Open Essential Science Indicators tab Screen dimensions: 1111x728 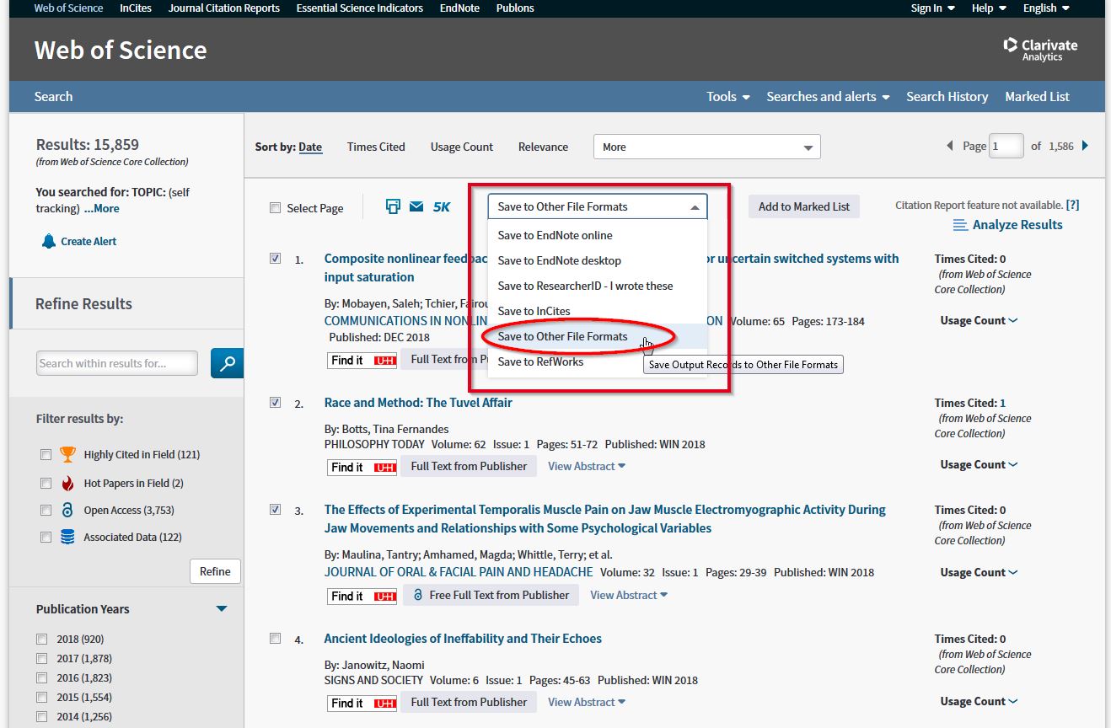coord(360,8)
